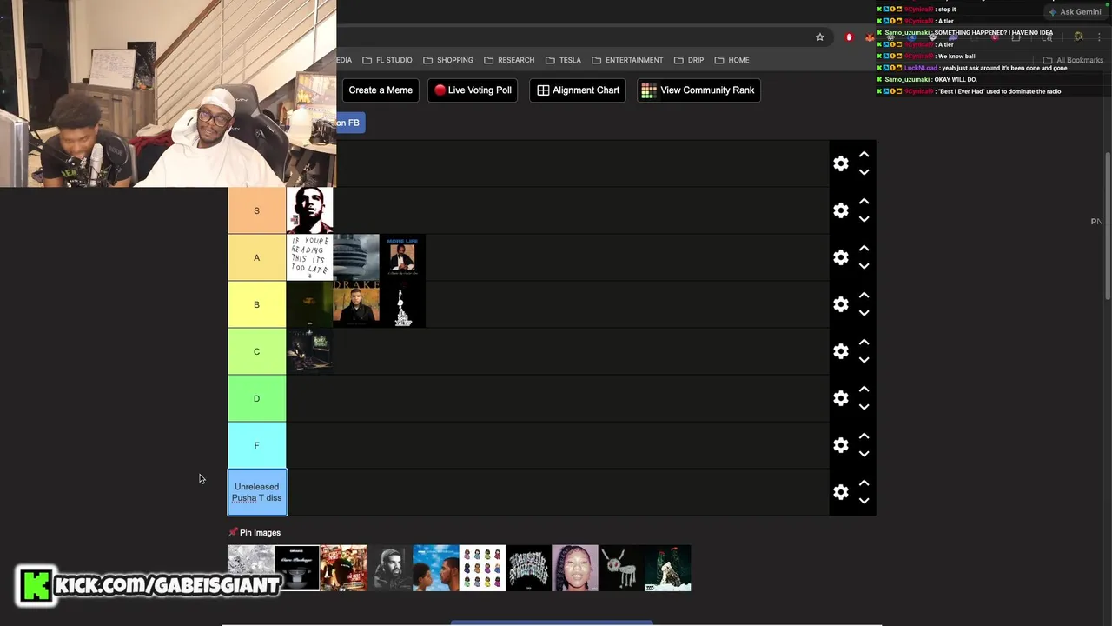Click the orange S tier label
The width and height of the screenshot is (1112, 626).
click(257, 210)
